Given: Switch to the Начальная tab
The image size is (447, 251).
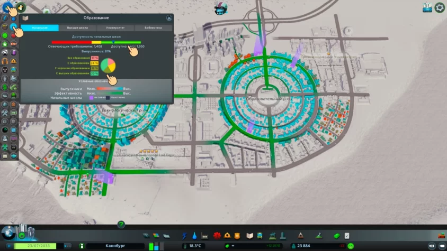Looking at the screenshot, I should point(40,27).
